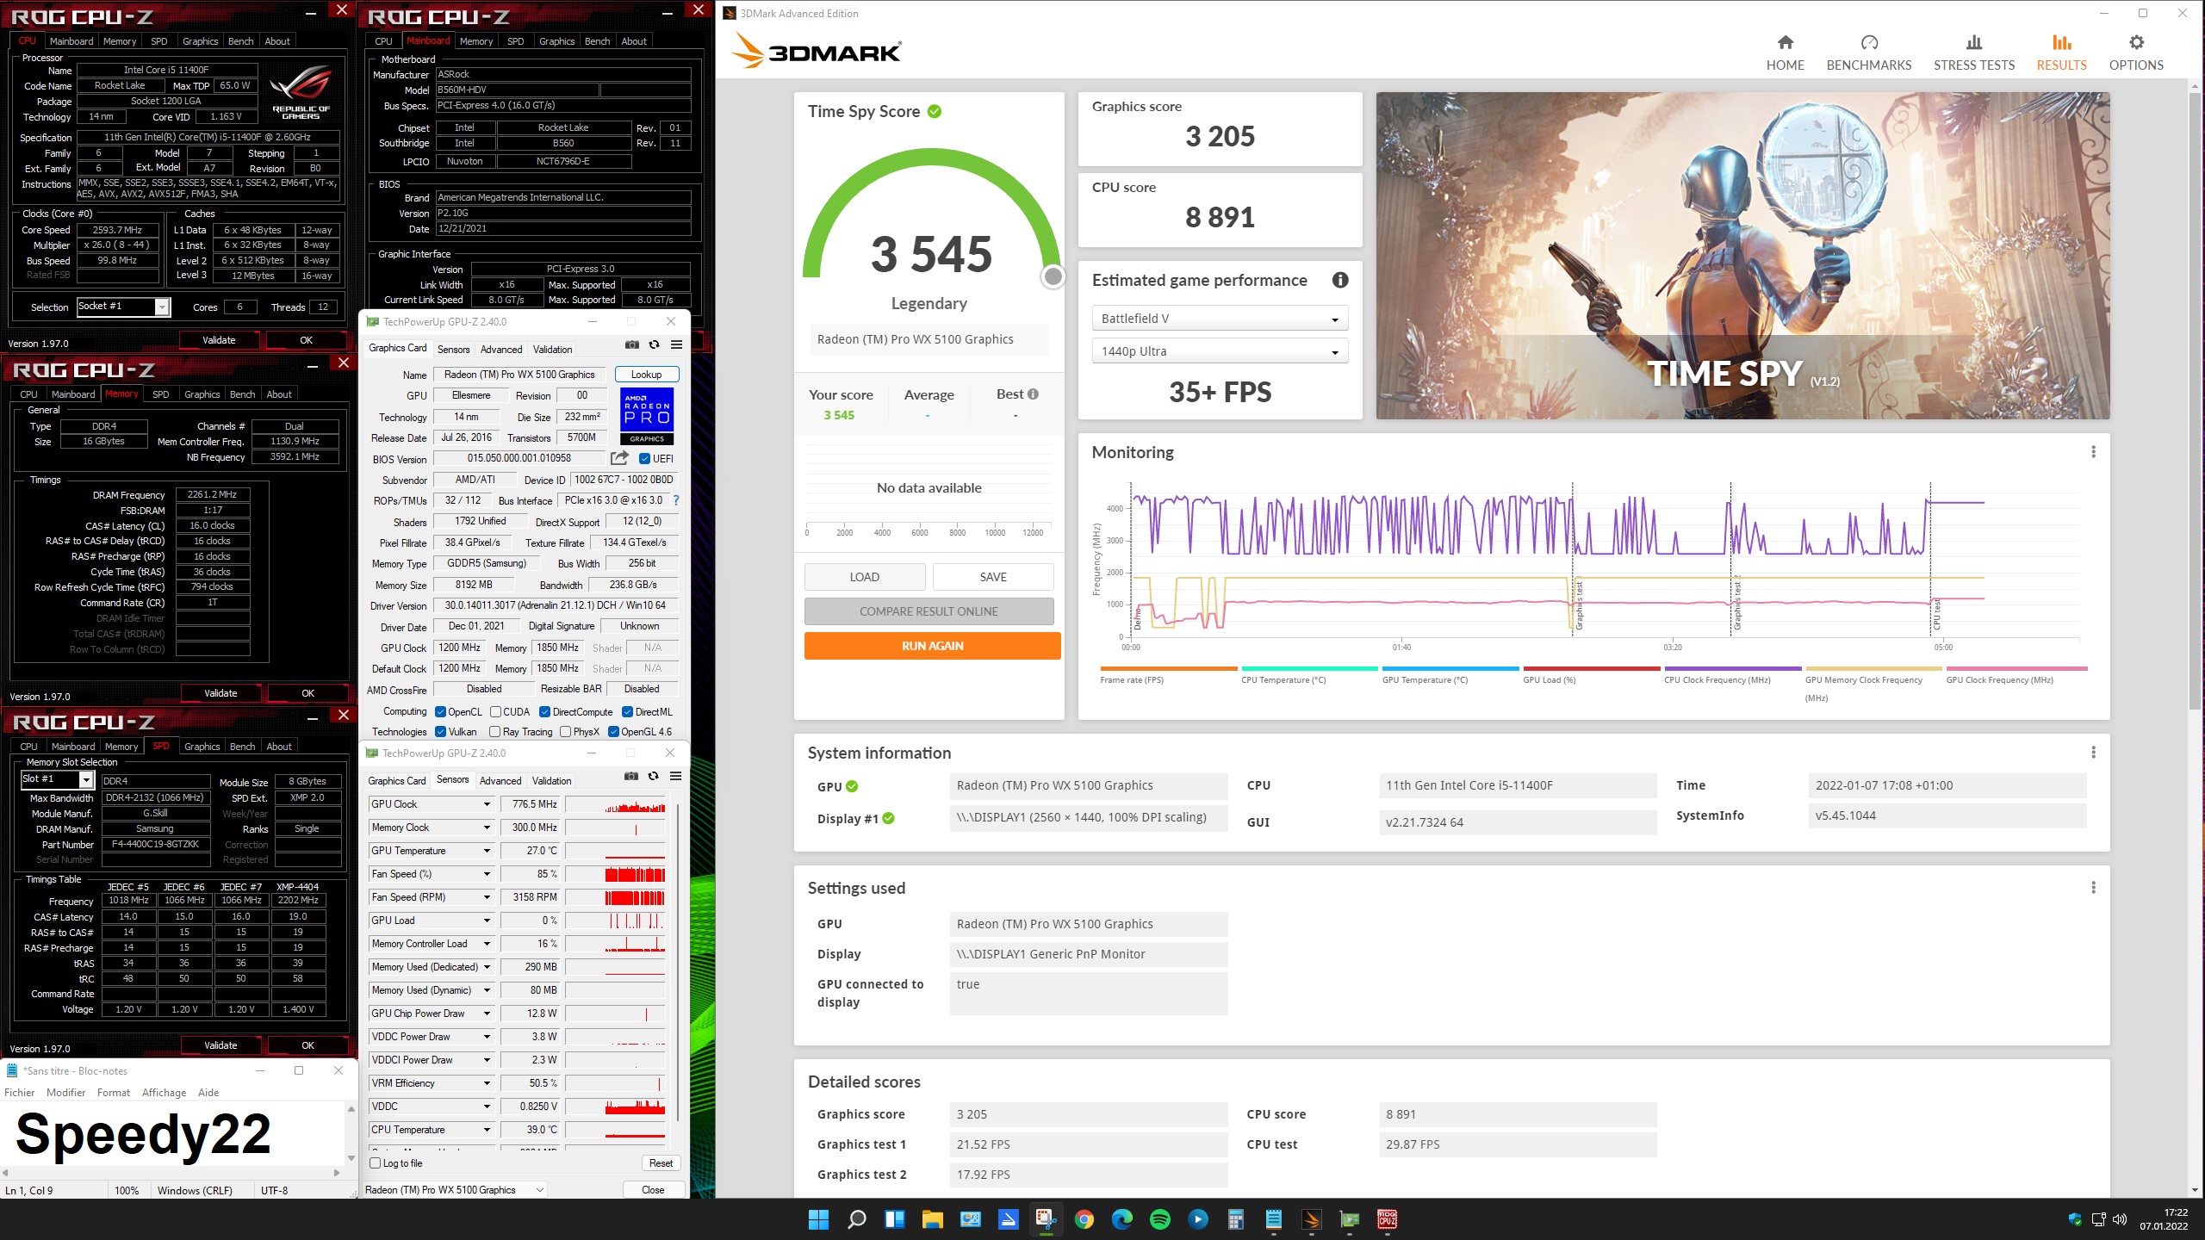
Task: Enable the CUDA checkbox in GPU-Z
Action: point(495,712)
